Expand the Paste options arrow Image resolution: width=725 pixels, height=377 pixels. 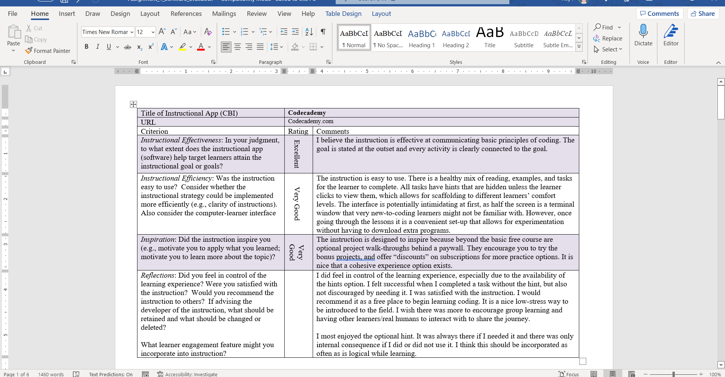coord(14,51)
